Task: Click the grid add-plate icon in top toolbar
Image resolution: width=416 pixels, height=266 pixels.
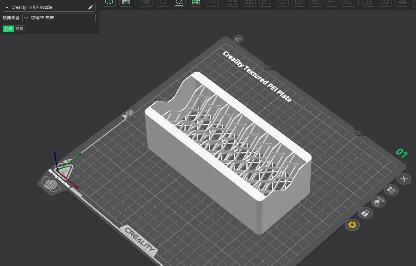Action: click(x=126, y=2)
